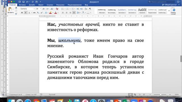Redo the action with circular arrow
This screenshot has width=182, height=102.
[x=32, y=2]
